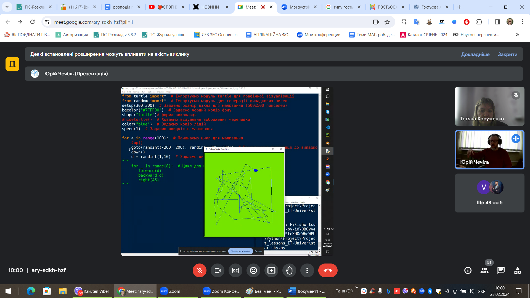Open the Chrome tab search dropdown
Screen dimensions: 530x298
point(7,7)
